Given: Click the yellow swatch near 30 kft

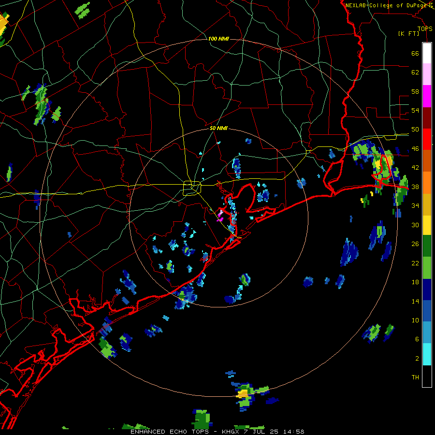Looking at the screenshot, I should click(427, 225).
